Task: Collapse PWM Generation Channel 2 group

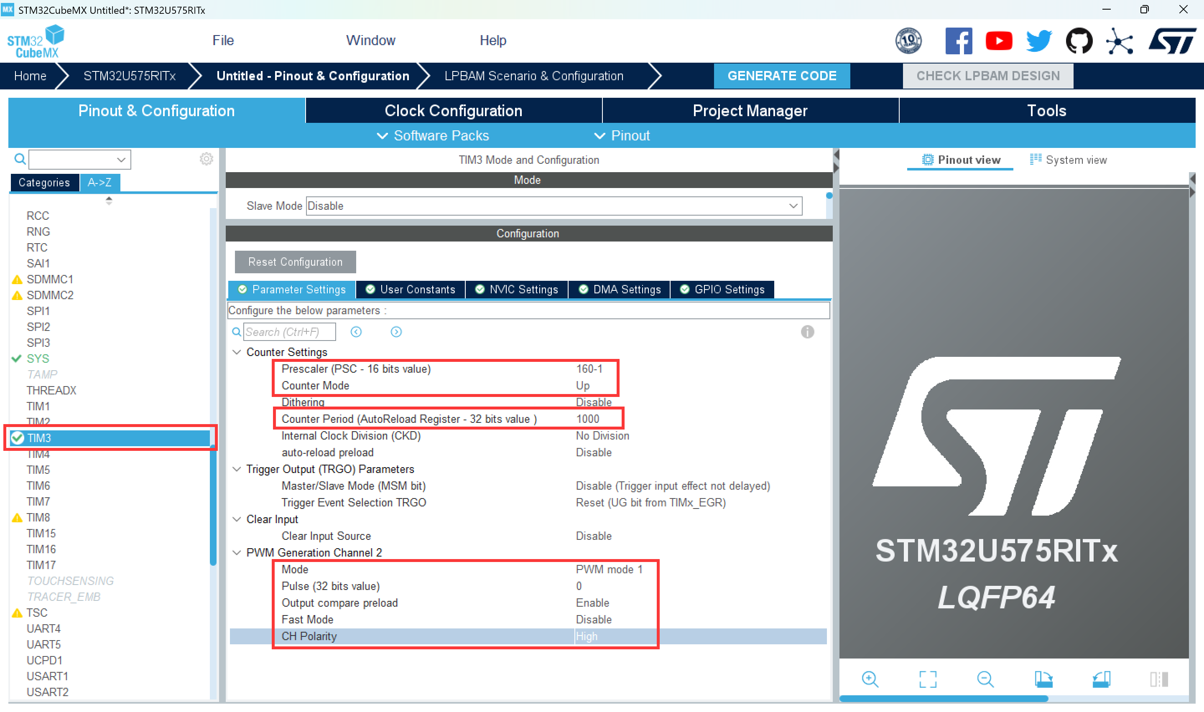Action: click(237, 553)
